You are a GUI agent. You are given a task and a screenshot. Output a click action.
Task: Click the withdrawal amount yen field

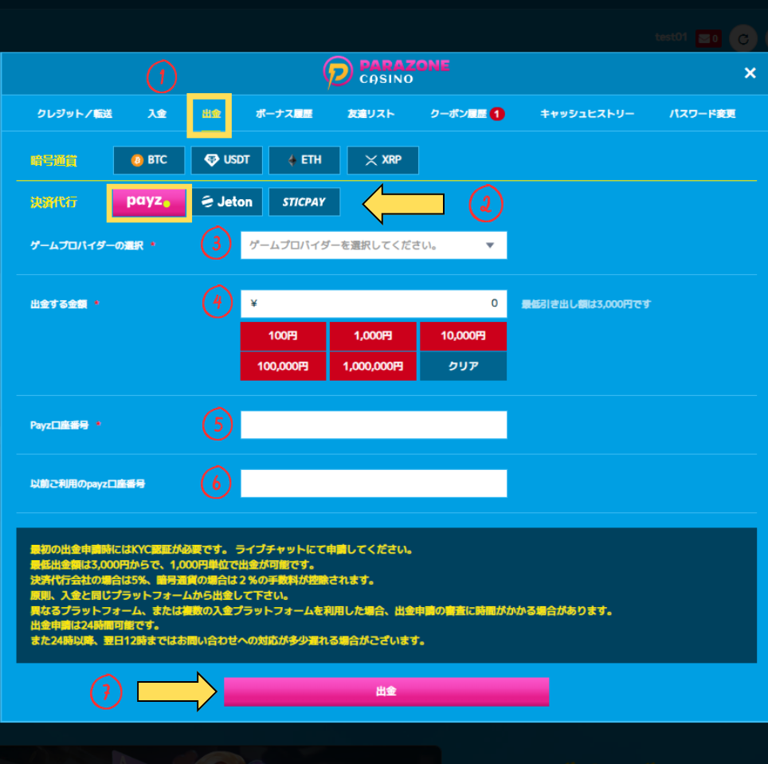pos(374,304)
